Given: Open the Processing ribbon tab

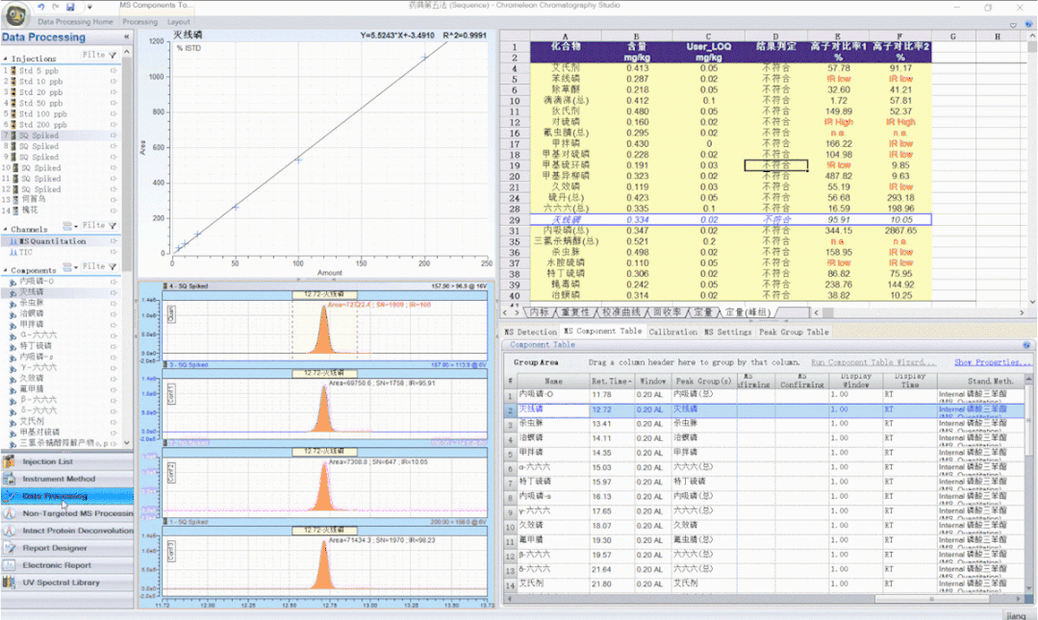Looking at the screenshot, I should (139, 21).
